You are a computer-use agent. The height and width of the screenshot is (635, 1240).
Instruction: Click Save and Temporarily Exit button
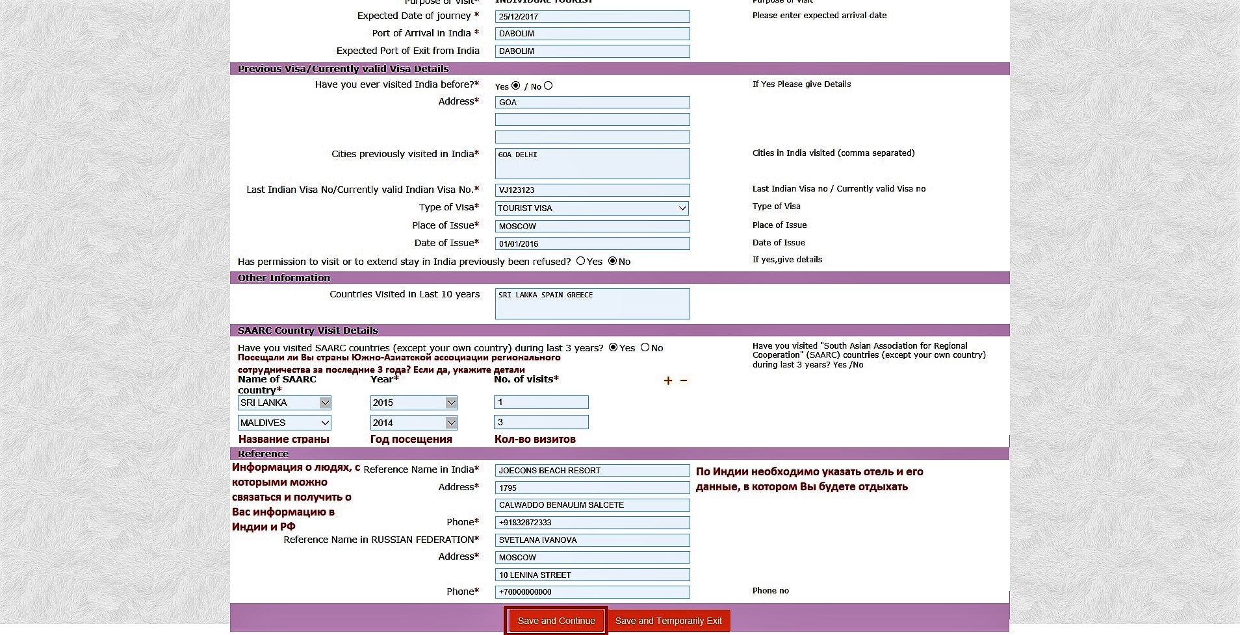pyautogui.click(x=668, y=621)
